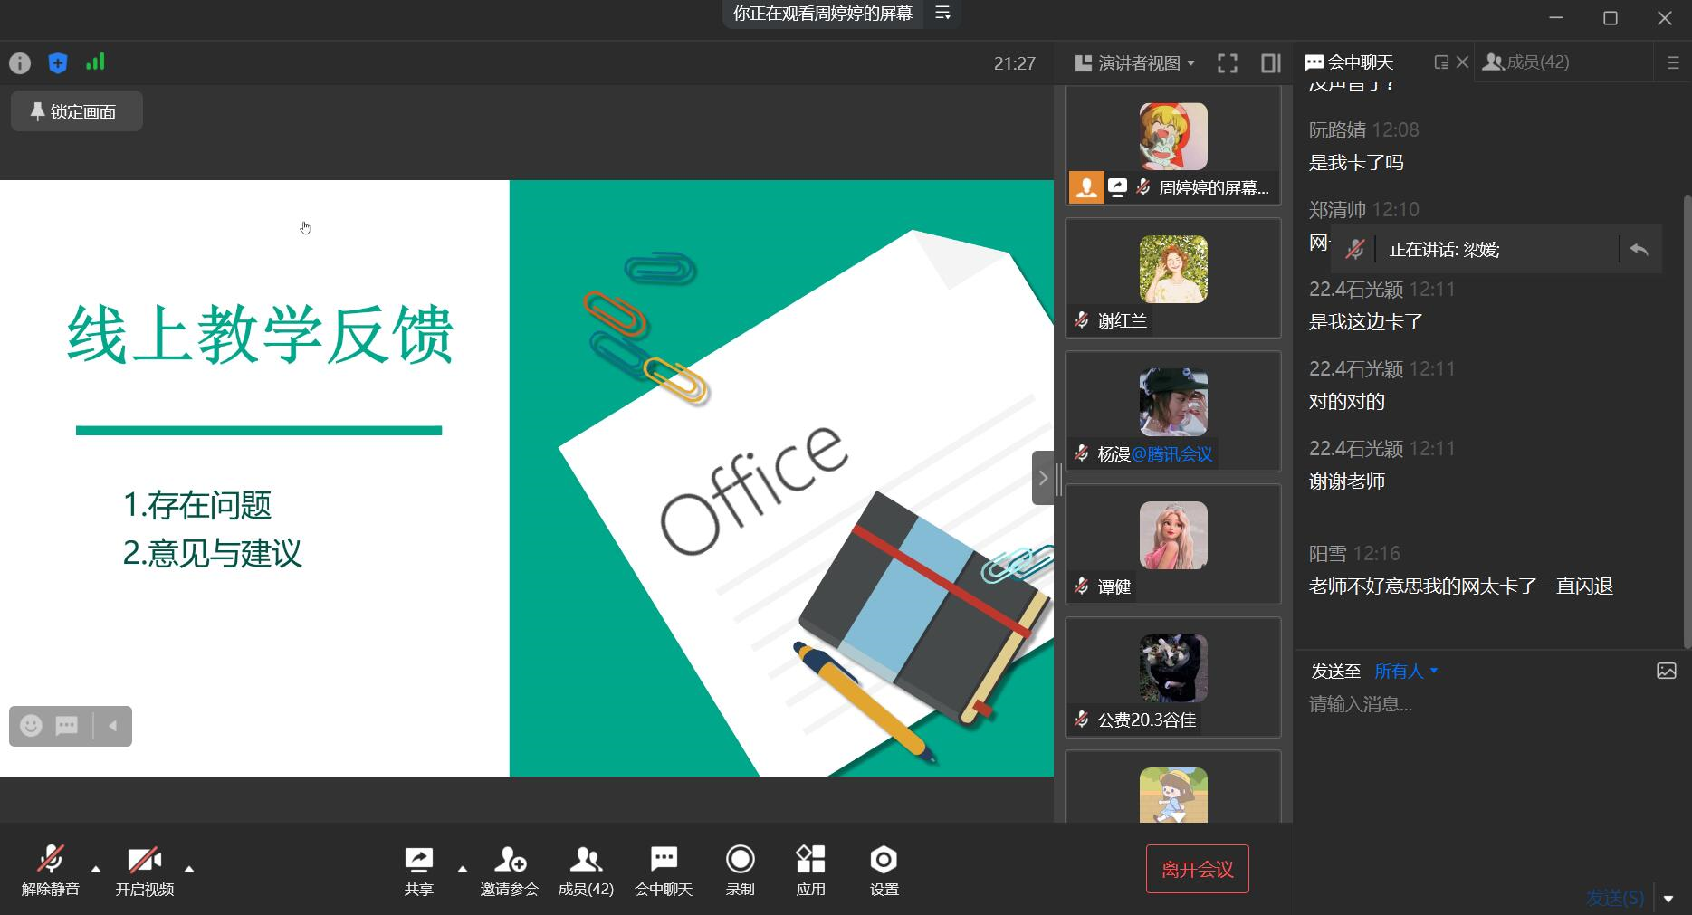The image size is (1692, 915).
Task: Click the muted mic icon in the 正在讲话 banner
Action: pyautogui.click(x=1355, y=249)
